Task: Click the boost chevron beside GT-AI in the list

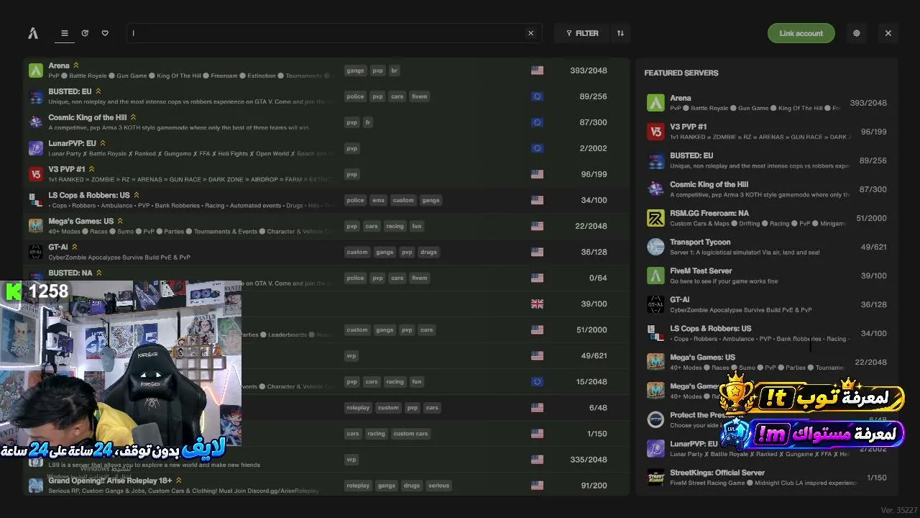Action: (75, 247)
